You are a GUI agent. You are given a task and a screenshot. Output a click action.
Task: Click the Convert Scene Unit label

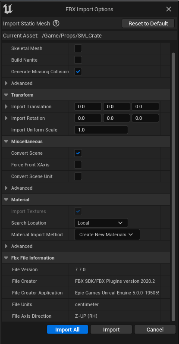32,176
